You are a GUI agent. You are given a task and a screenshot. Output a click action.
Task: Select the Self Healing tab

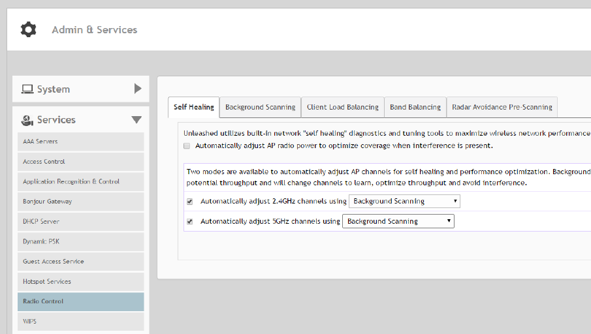(194, 107)
